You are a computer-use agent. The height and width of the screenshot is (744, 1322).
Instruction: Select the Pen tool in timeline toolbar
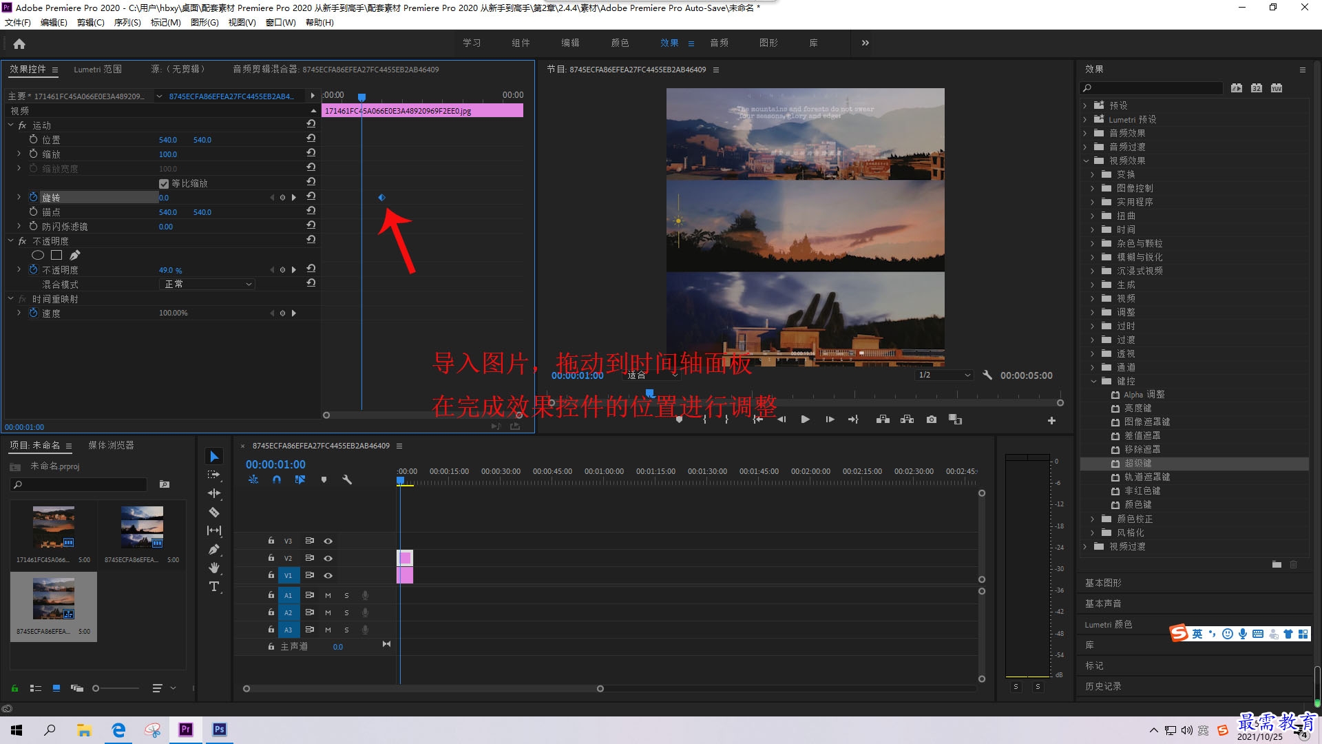point(214,549)
